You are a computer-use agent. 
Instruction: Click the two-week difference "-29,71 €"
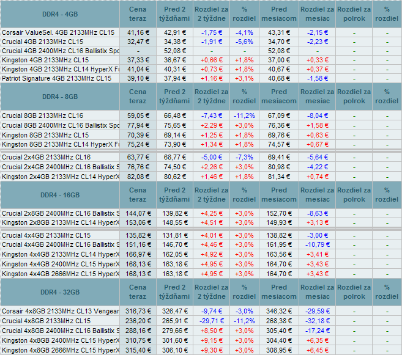212,321
